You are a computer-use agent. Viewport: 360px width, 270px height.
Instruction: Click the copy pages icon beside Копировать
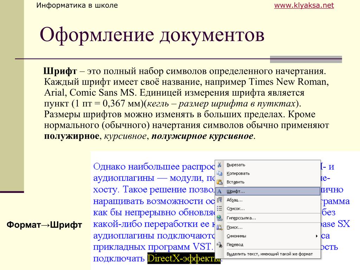click(x=219, y=173)
